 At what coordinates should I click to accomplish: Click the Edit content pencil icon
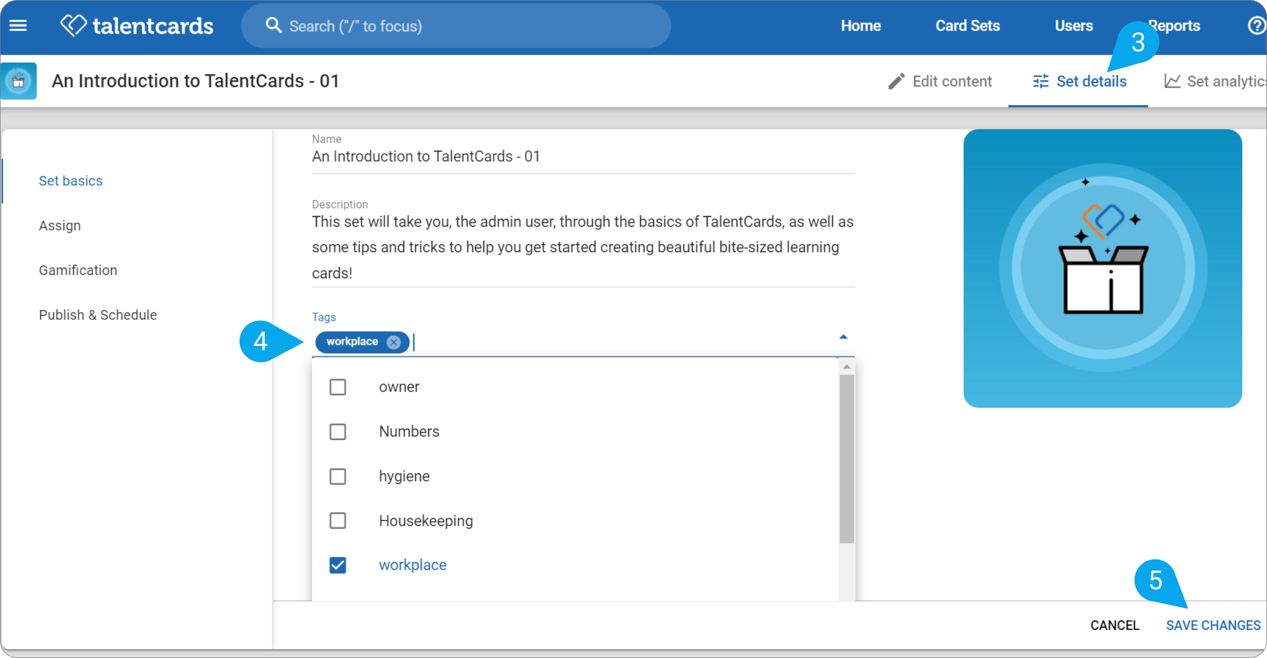pyautogui.click(x=897, y=81)
